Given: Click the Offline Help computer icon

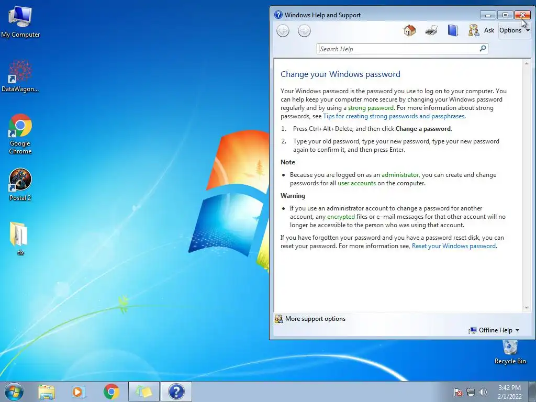Looking at the screenshot, I should click(x=473, y=330).
